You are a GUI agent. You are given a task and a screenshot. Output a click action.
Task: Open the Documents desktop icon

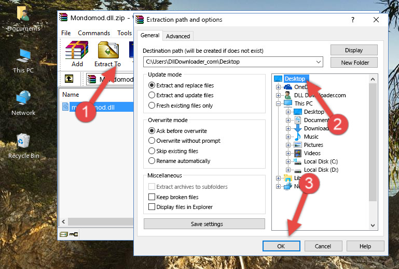click(x=23, y=18)
